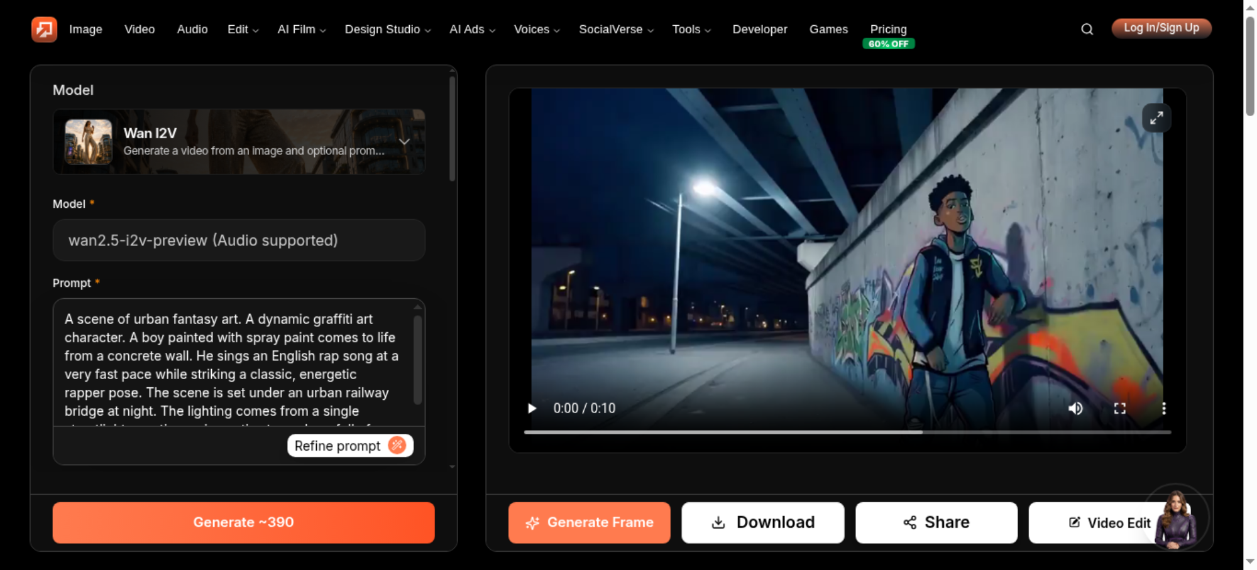Open the Games page
The width and height of the screenshot is (1257, 570).
click(x=828, y=30)
